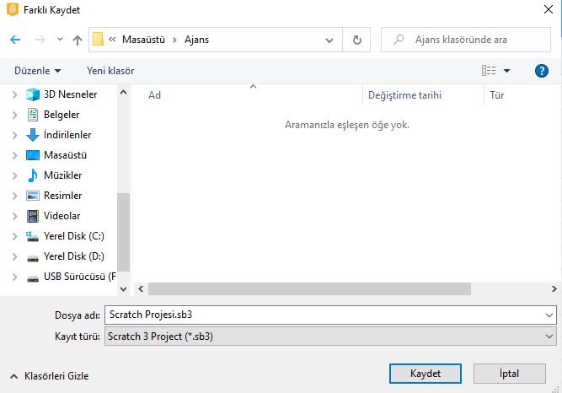
Task: Open the Düzenle menu
Action: coord(37,71)
